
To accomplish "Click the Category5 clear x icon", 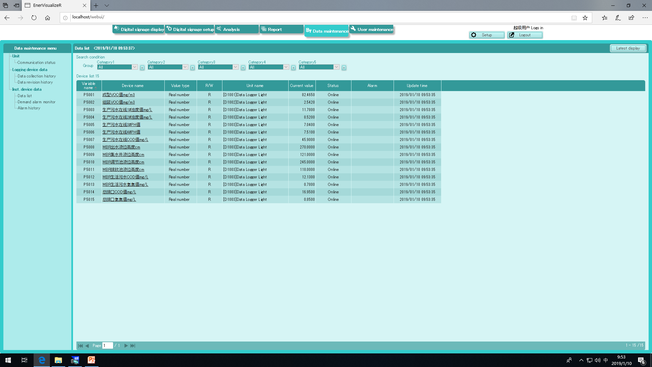I will [x=344, y=68].
